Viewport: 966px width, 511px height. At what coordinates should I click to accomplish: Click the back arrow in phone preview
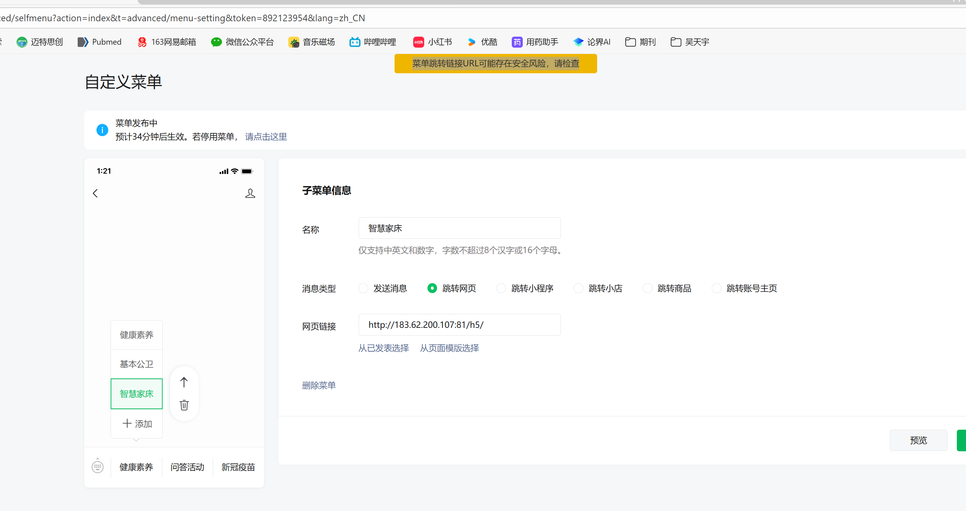95,193
